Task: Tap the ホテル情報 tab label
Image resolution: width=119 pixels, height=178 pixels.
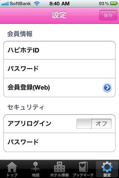Action: point(59,175)
